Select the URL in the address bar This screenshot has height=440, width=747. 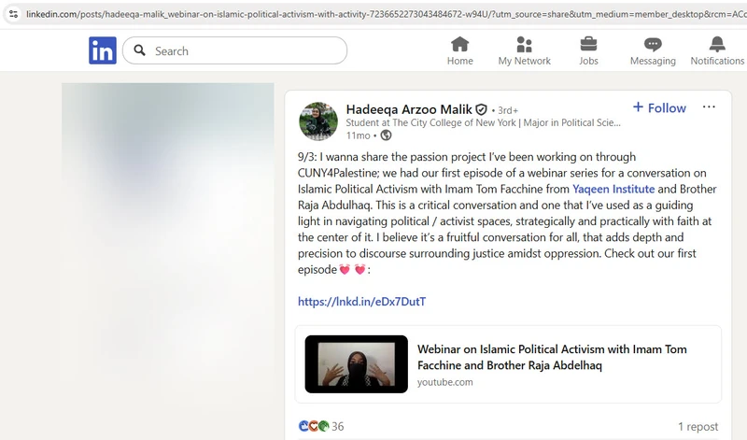(x=386, y=14)
